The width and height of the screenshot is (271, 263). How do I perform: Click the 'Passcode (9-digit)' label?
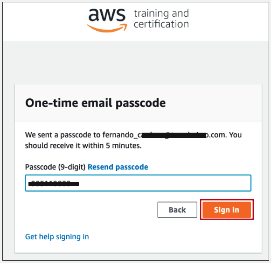(x=56, y=167)
